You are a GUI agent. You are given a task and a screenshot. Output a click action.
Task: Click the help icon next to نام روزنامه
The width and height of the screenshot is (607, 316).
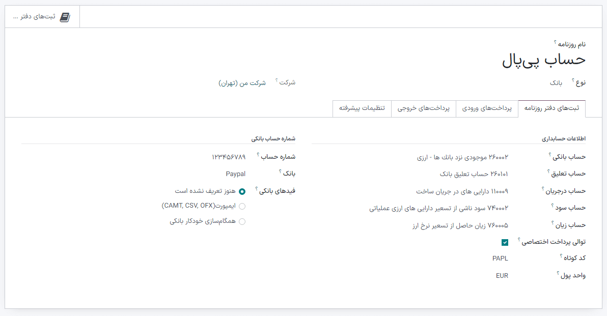[x=555, y=43]
